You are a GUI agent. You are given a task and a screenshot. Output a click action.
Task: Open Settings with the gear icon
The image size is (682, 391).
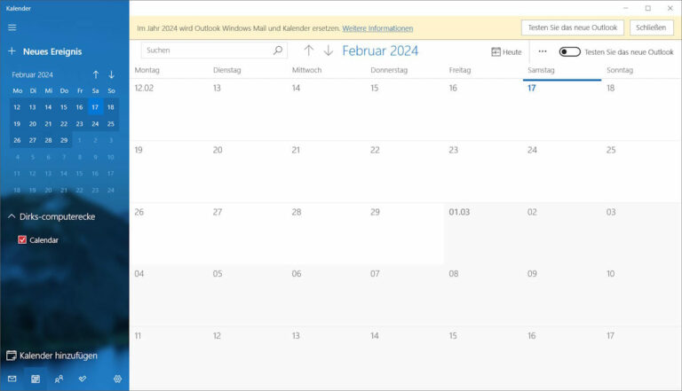pos(117,379)
